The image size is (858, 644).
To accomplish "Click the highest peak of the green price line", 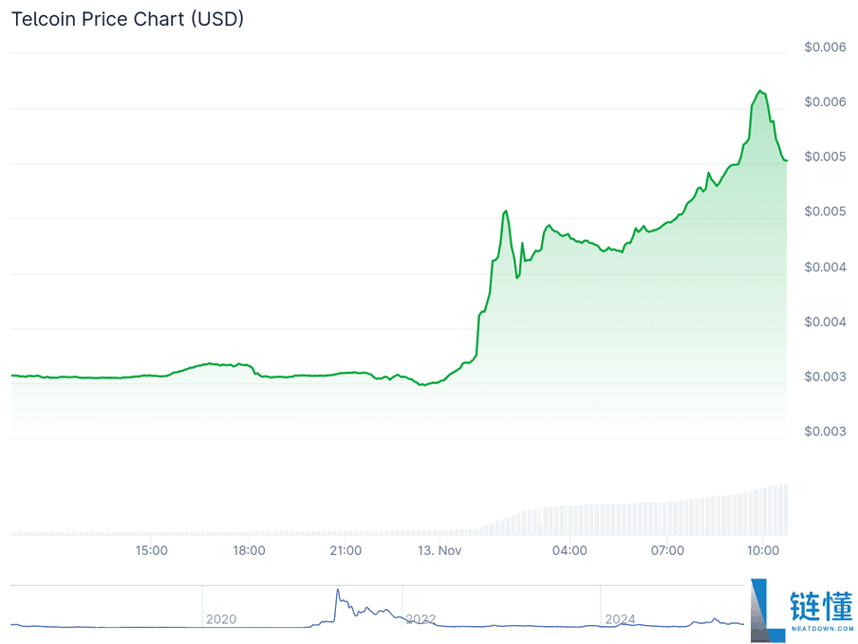I will [x=760, y=91].
